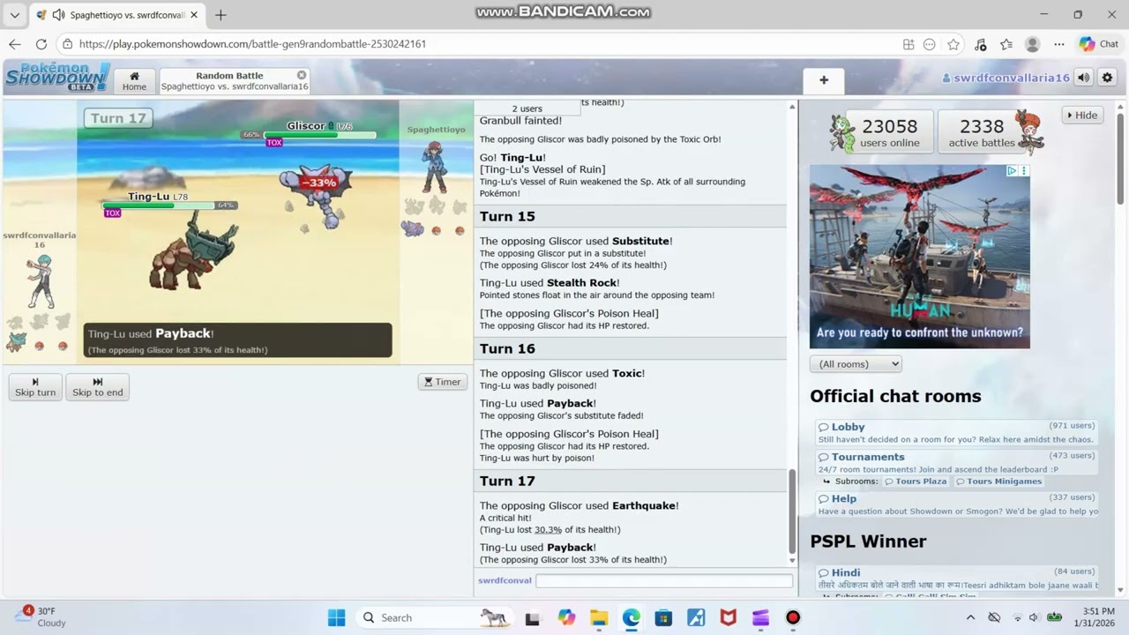
Task: Open the Windows Start menu
Action: (x=337, y=617)
